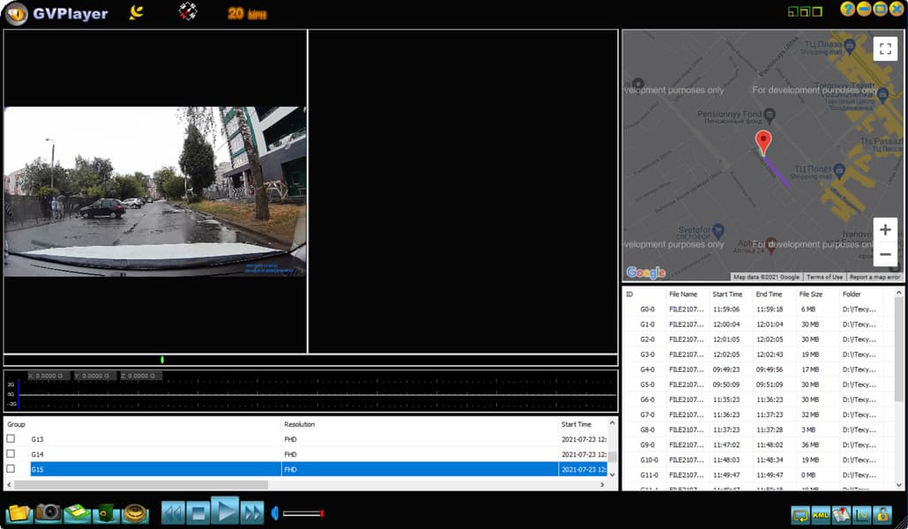908x529 pixels.
Task: Sort by File Size column header
Action: (811, 294)
